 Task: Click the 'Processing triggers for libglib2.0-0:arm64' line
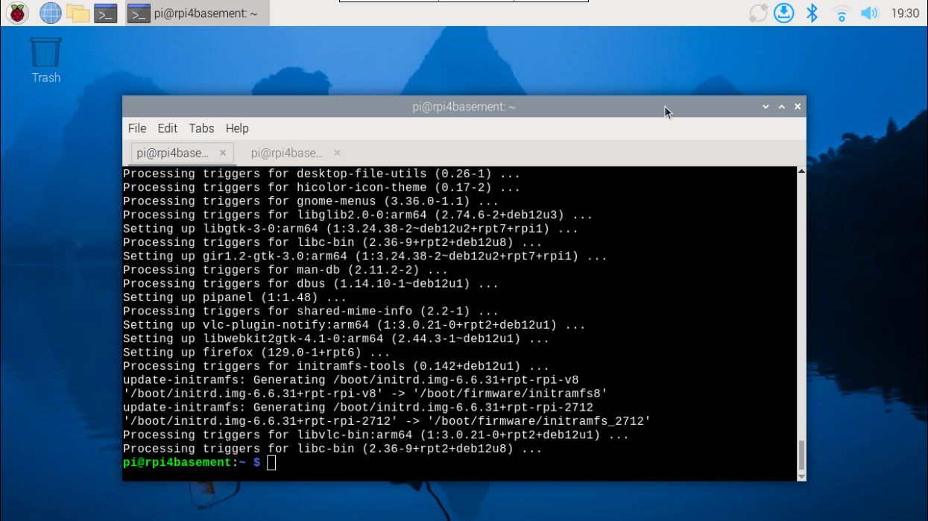point(358,215)
